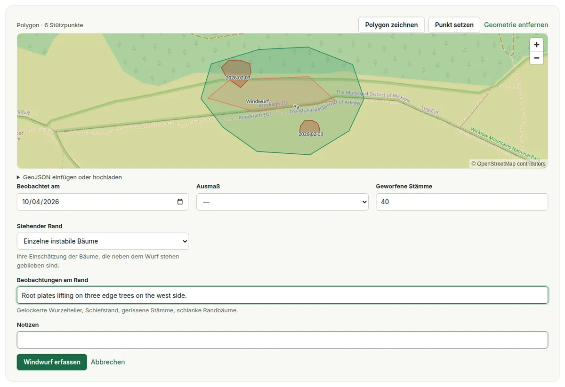Click Polygon zeichnen button
565x387 pixels.
[x=391, y=25]
